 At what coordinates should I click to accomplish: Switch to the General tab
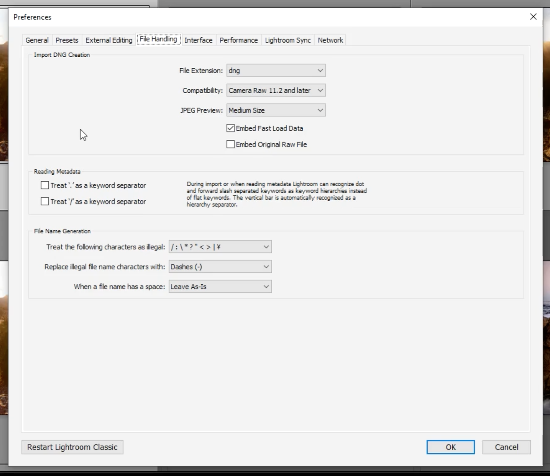pos(36,40)
